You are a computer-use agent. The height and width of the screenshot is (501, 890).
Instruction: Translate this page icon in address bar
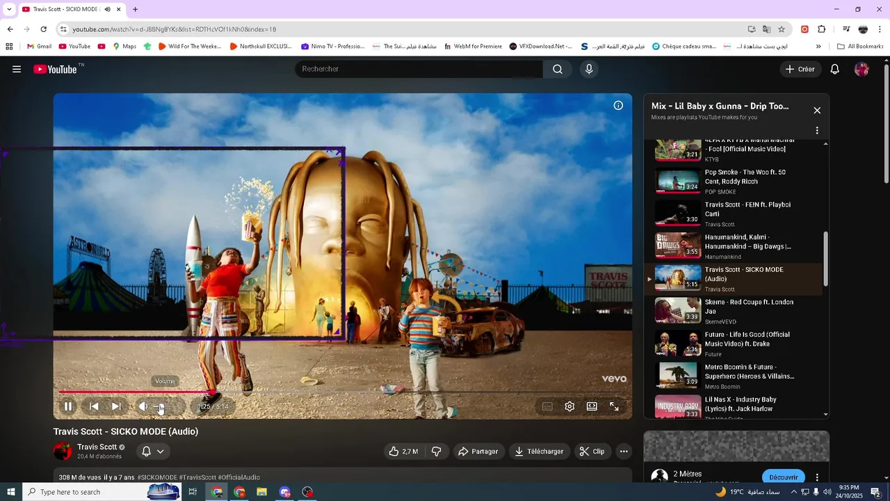click(766, 29)
